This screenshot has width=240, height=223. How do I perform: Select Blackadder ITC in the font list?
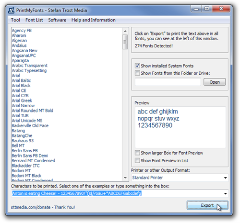tap(25, 166)
